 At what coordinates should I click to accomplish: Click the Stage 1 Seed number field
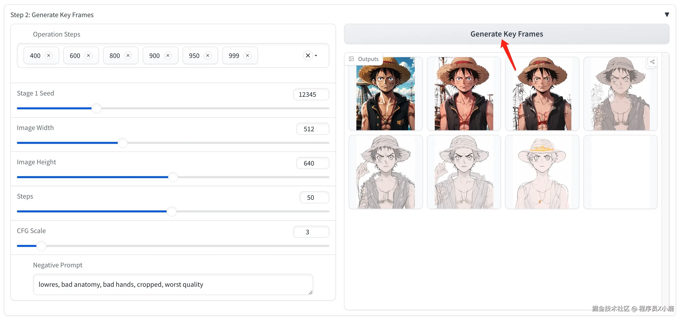pyautogui.click(x=311, y=94)
